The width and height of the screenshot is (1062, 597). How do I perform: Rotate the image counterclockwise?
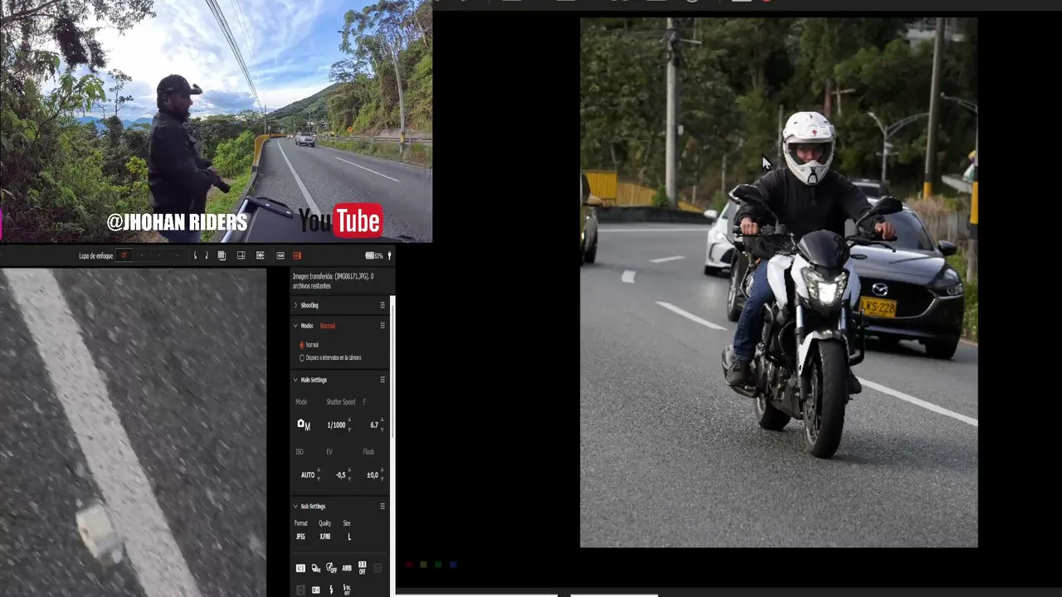click(195, 255)
